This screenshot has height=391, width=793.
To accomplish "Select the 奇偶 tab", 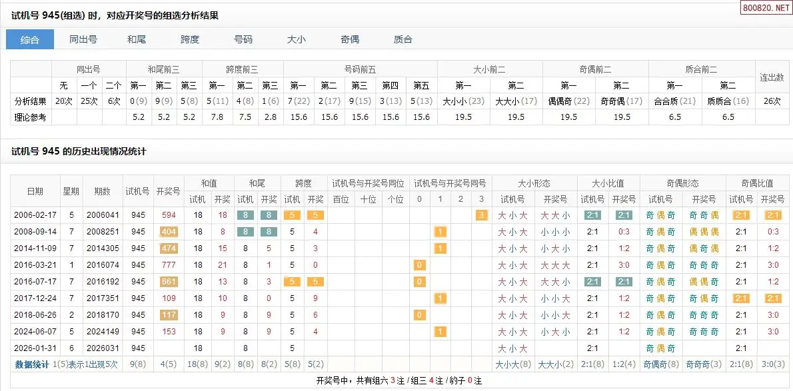I will (350, 39).
